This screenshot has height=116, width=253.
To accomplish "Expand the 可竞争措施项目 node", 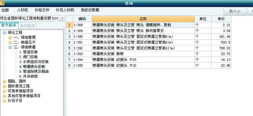I will click(5, 91).
